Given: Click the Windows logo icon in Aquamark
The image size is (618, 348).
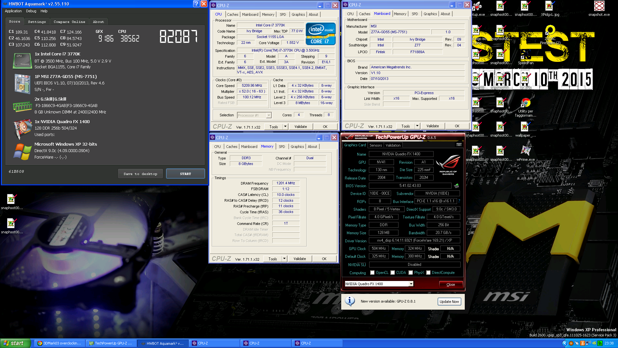Looking at the screenshot, I should coord(22,151).
